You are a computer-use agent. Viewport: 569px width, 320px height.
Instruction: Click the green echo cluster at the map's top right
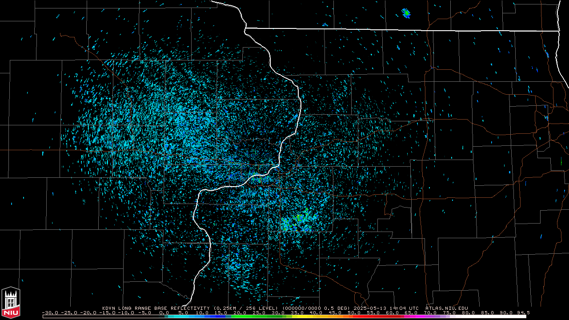pyautogui.click(x=406, y=13)
